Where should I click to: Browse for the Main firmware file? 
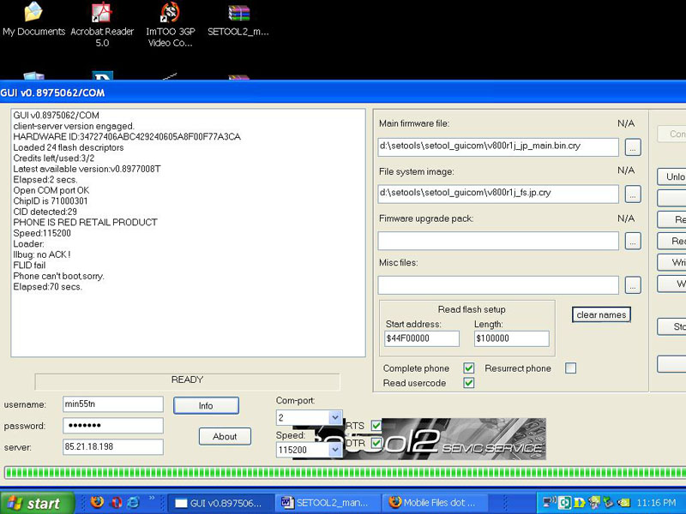point(633,147)
